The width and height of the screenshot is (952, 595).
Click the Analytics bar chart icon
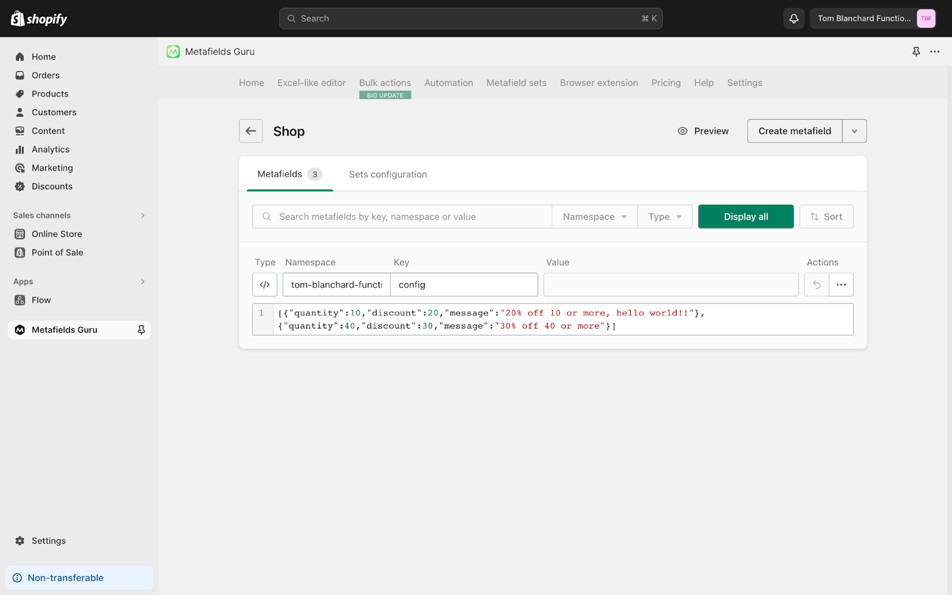coord(20,149)
